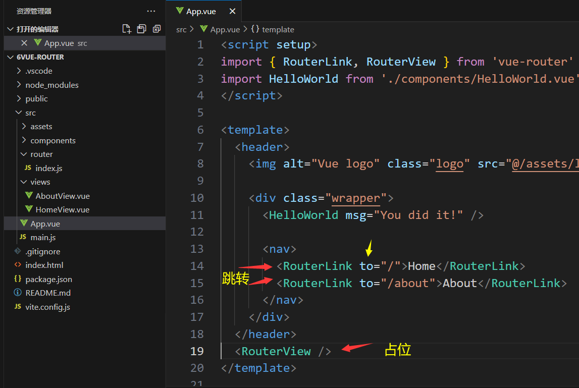Image resolution: width=579 pixels, height=388 pixels.
Task: Click the braces icon beside package.json
Action: (17, 279)
